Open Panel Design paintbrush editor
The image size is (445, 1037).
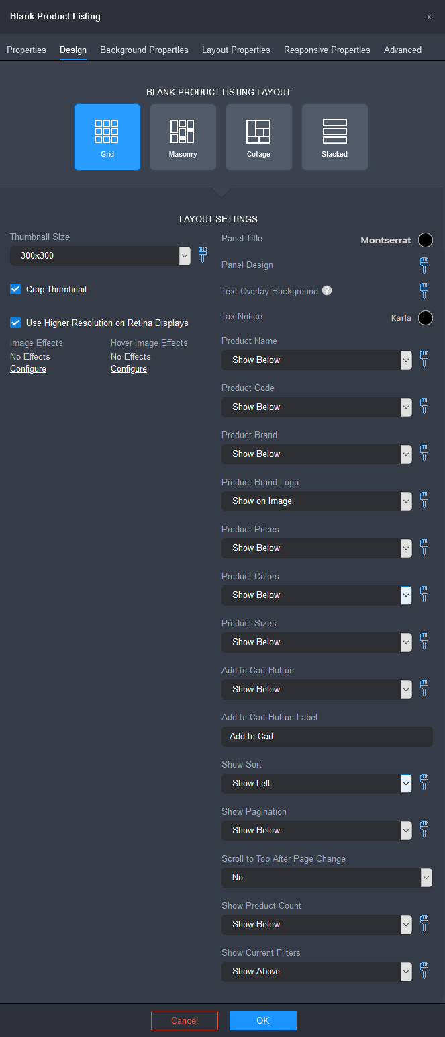point(424,265)
